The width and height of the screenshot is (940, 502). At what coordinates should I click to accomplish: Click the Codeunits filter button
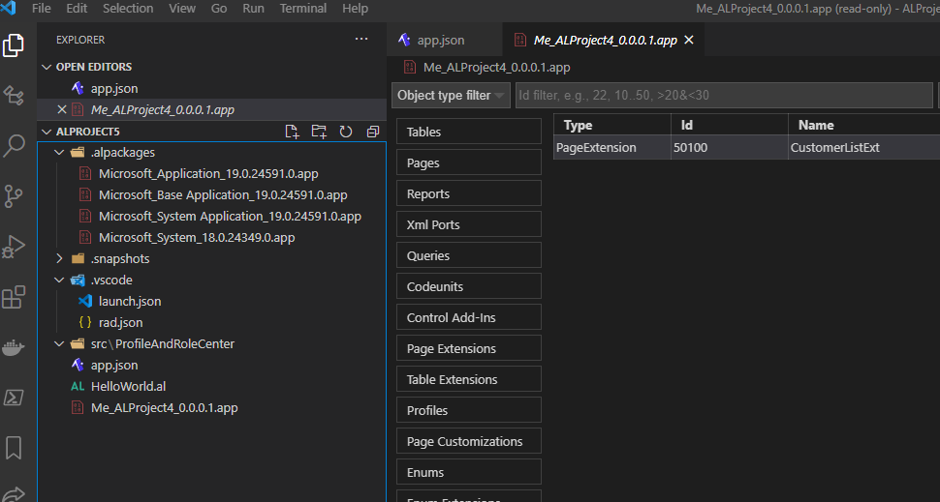point(469,286)
